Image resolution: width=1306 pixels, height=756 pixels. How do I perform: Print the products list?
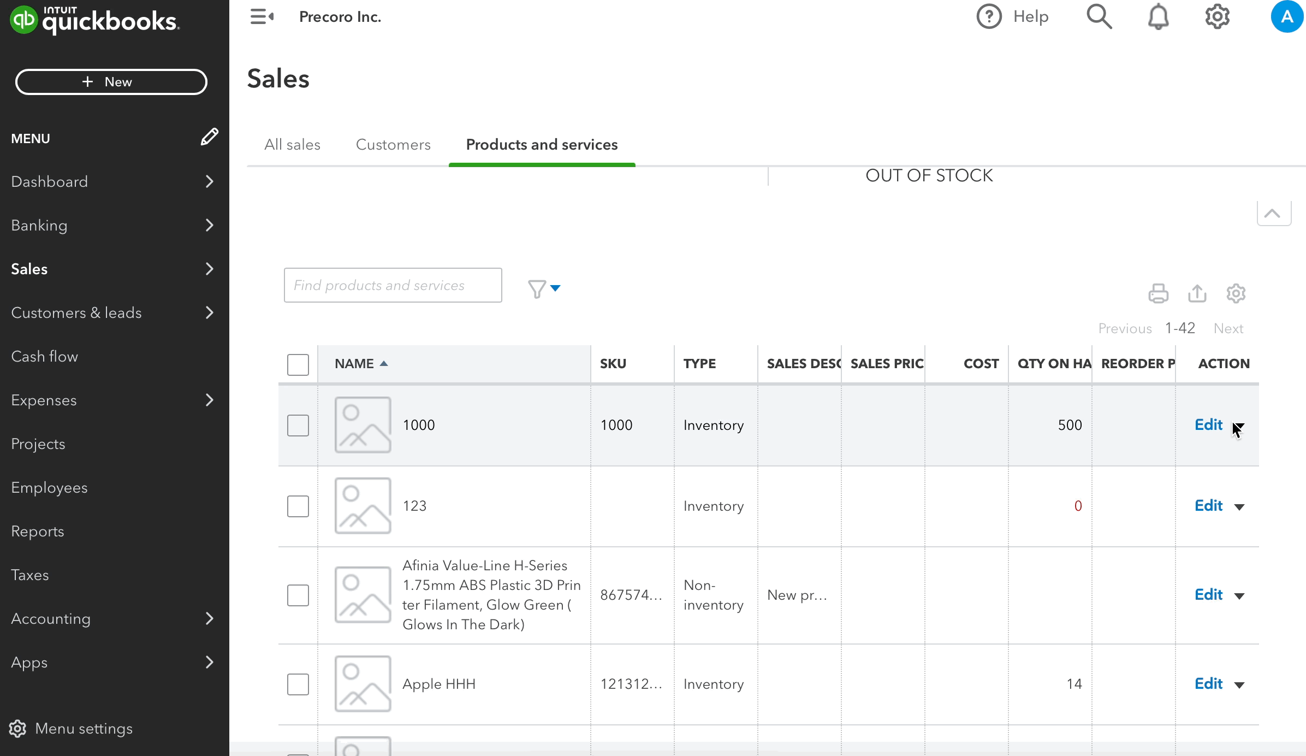click(x=1159, y=293)
